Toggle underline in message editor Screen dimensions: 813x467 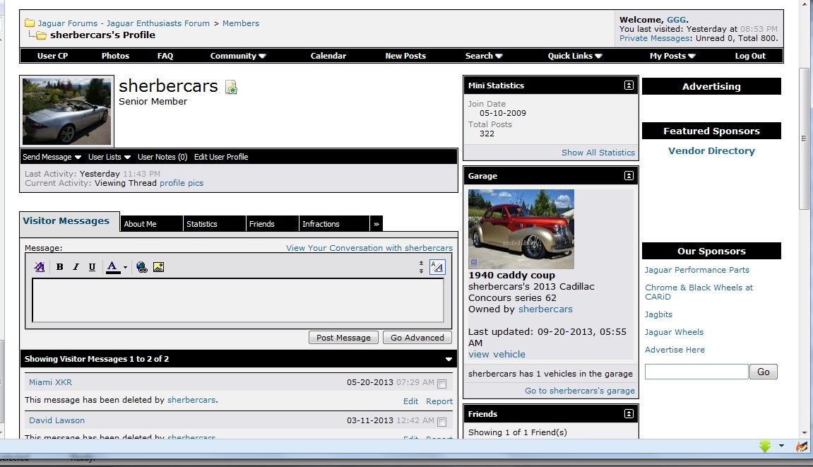click(x=92, y=267)
